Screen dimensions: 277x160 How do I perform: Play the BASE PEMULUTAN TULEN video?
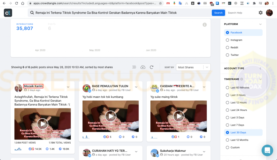[x=111, y=116]
